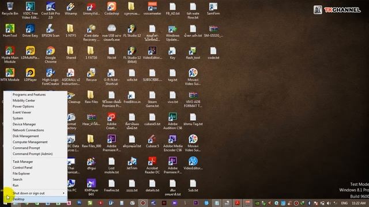Open Event Viewer from the menu
The width and height of the screenshot is (369, 207).
pyautogui.click(x=22, y=113)
